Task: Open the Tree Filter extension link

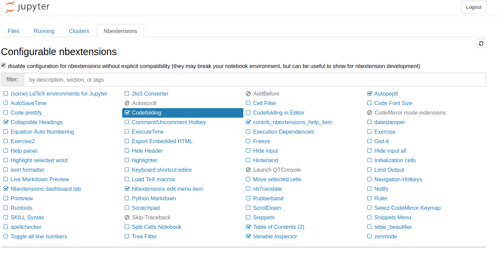Action: pos(144,236)
